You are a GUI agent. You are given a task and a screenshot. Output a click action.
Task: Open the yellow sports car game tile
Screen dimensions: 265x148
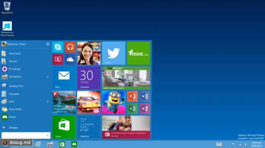click(x=89, y=102)
